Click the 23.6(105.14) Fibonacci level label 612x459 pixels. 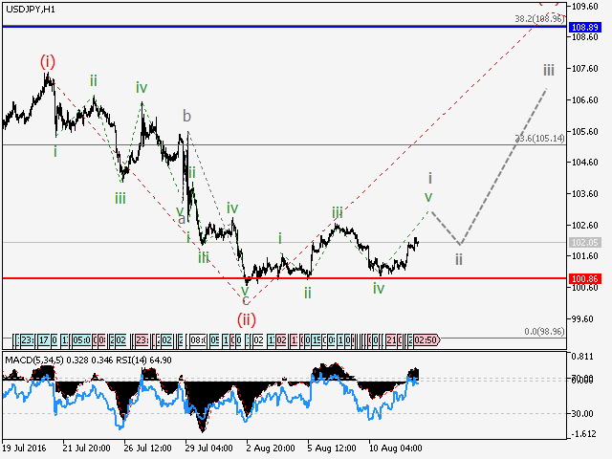[x=540, y=138]
